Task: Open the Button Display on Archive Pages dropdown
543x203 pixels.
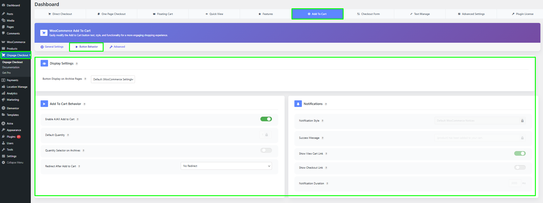Action: tap(113, 79)
